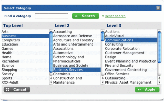164x101 pixels.
Task: Choose Outsourcing in Level 3 list
Action: pyautogui.click(x=115, y=78)
